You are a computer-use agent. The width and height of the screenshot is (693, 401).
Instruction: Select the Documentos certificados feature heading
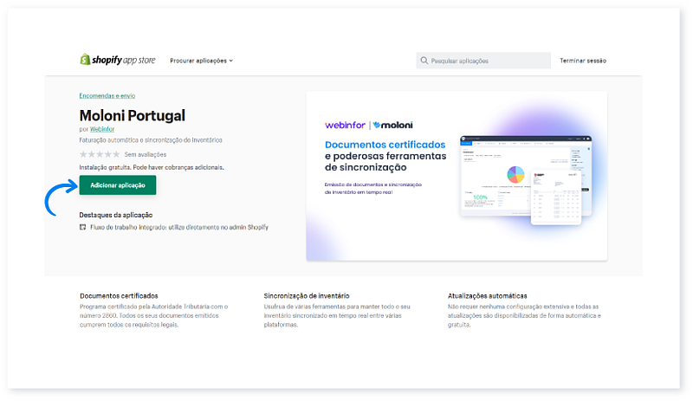click(119, 296)
